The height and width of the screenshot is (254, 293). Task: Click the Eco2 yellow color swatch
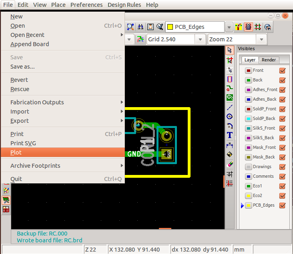click(x=248, y=196)
